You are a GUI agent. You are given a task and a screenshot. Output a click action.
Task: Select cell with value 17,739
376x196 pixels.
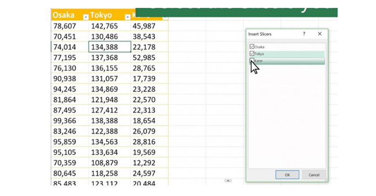(x=149, y=78)
